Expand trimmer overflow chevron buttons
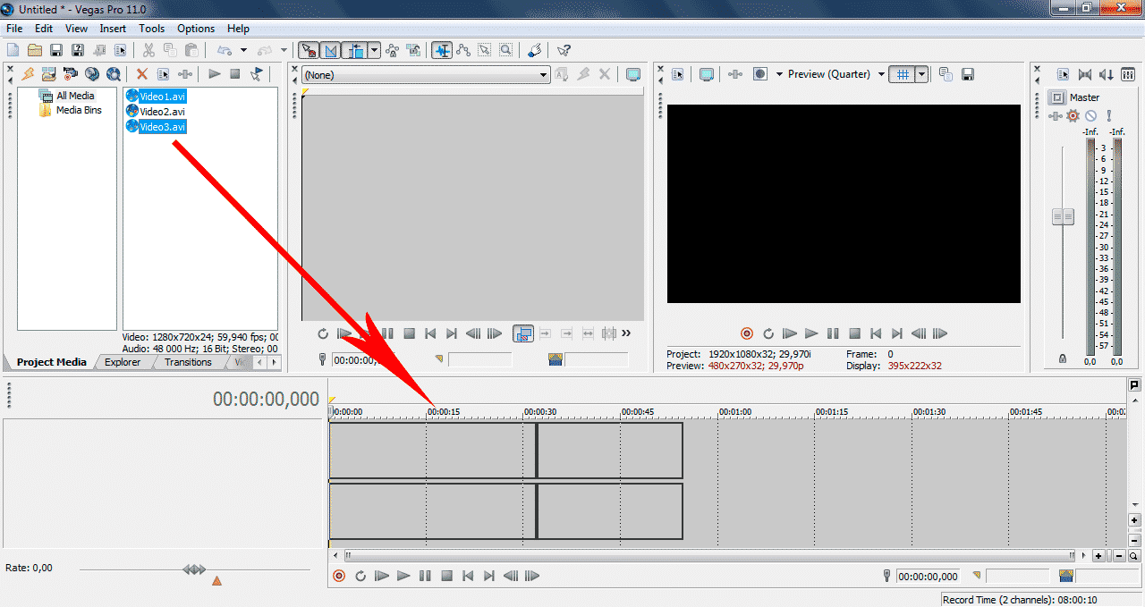 click(626, 333)
